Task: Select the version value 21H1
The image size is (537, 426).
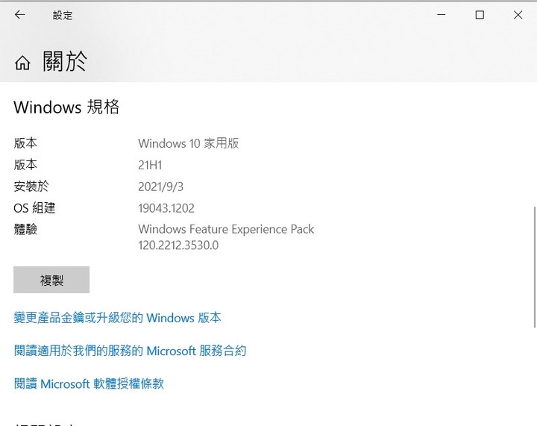Action: pos(150,165)
